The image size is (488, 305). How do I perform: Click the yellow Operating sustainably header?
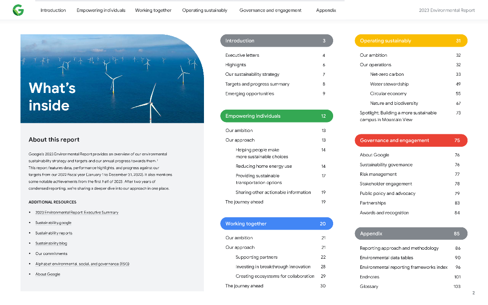411,41
